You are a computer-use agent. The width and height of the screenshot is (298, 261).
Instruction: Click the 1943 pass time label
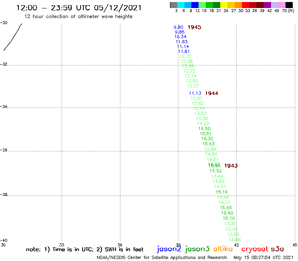pyautogui.click(x=231, y=166)
